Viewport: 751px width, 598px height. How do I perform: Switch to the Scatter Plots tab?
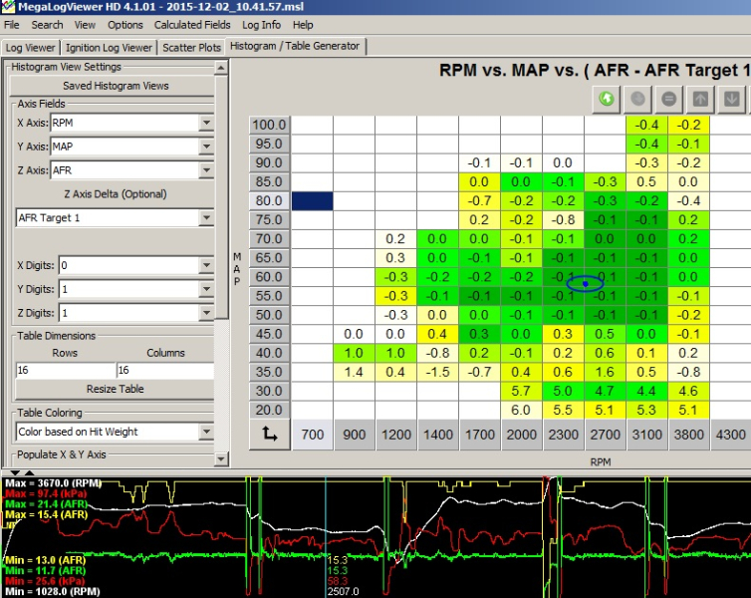(191, 47)
